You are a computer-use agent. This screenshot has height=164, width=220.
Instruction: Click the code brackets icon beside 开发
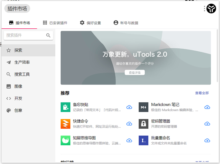point(8,98)
